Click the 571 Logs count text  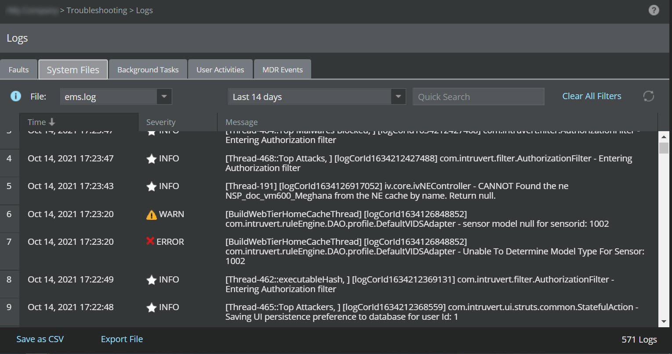[x=639, y=340]
